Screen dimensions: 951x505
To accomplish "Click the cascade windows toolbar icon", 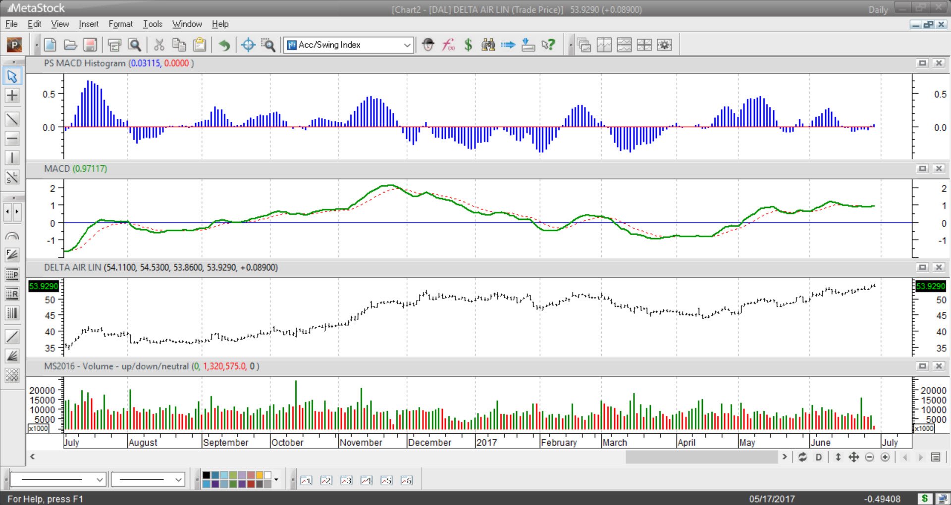I will coord(584,45).
